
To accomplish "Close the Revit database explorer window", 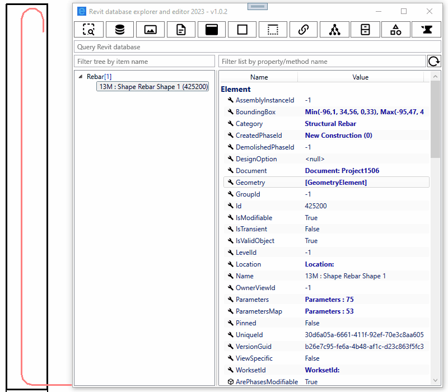I will pos(429,11).
